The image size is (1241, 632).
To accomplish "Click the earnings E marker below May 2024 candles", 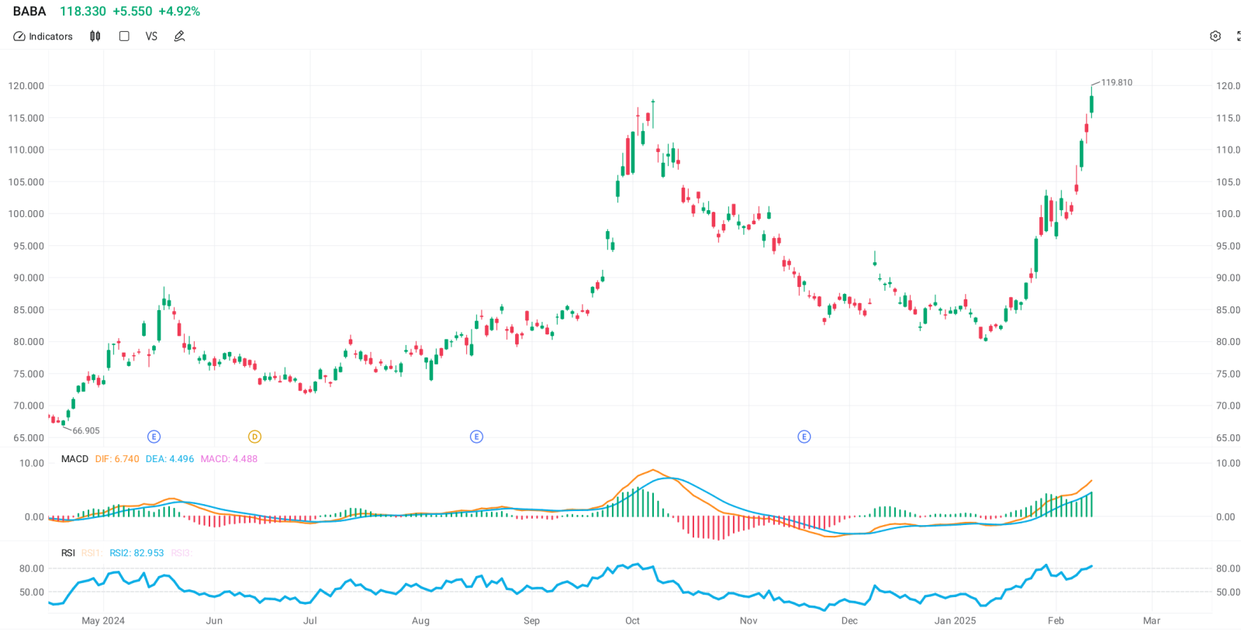I will pos(154,437).
